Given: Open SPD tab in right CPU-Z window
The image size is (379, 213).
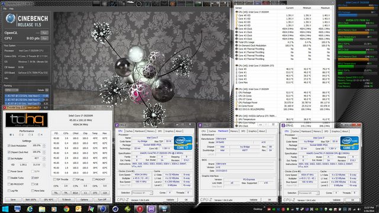Looking at the screenshot, I should click(326, 131).
